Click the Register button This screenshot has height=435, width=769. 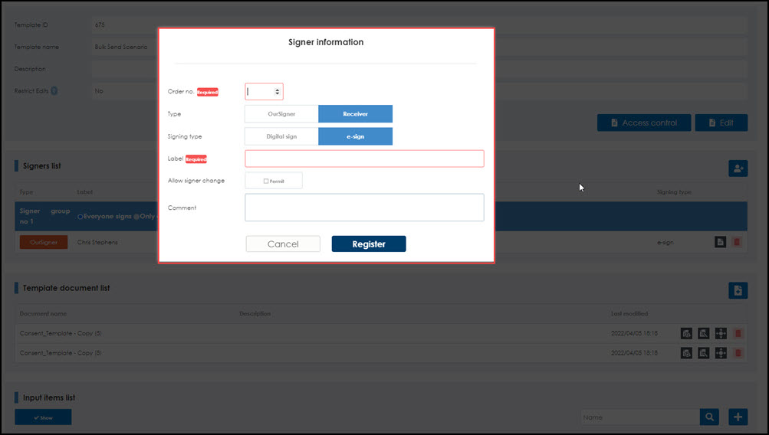point(369,244)
